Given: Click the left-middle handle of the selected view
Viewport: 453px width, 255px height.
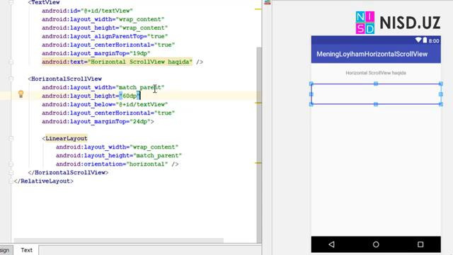Looking at the screenshot, I should tap(311, 94).
